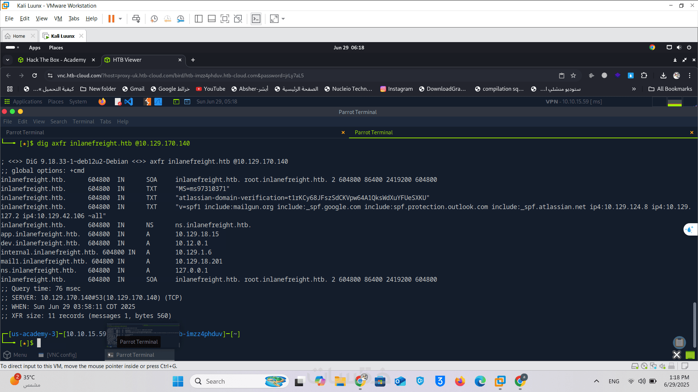Toggle Unity mode crossed-window icon
Screen dimensions: 698x392
click(238, 19)
